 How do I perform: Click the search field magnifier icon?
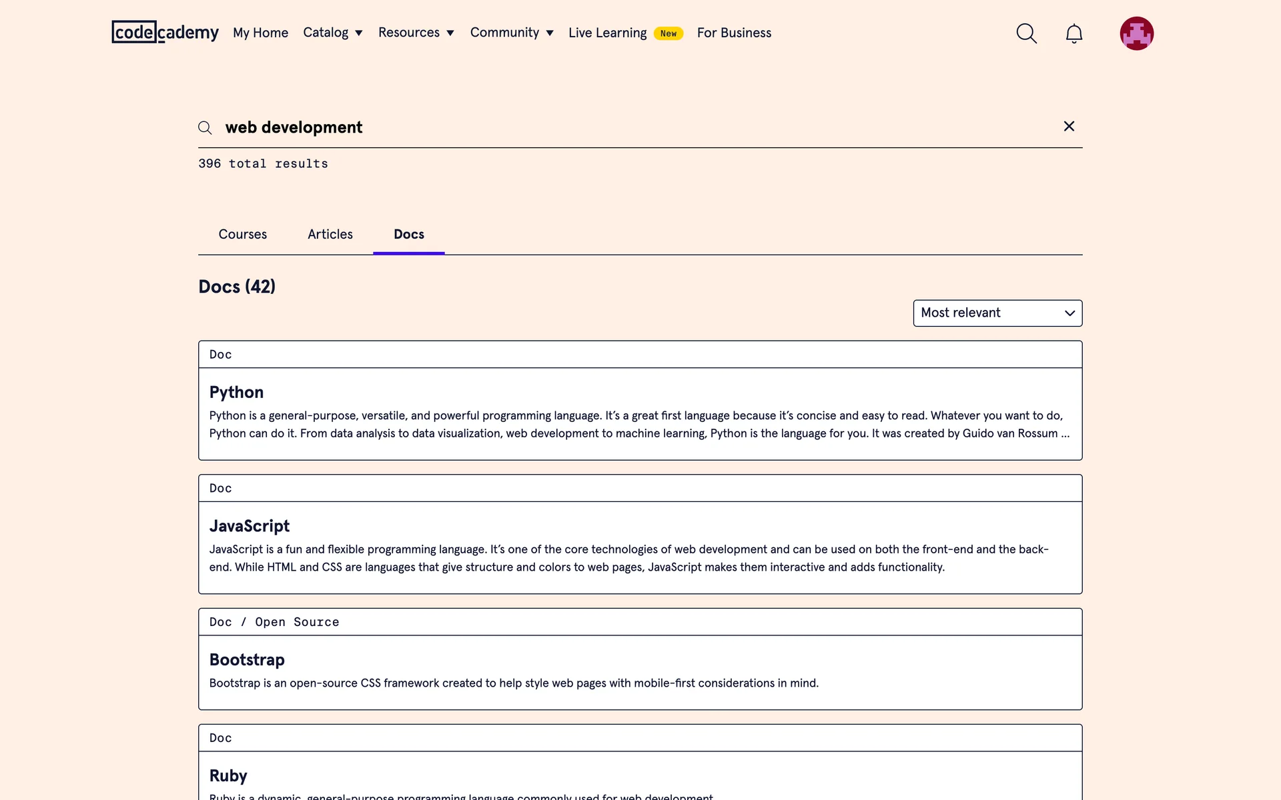click(x=205, y=128)
